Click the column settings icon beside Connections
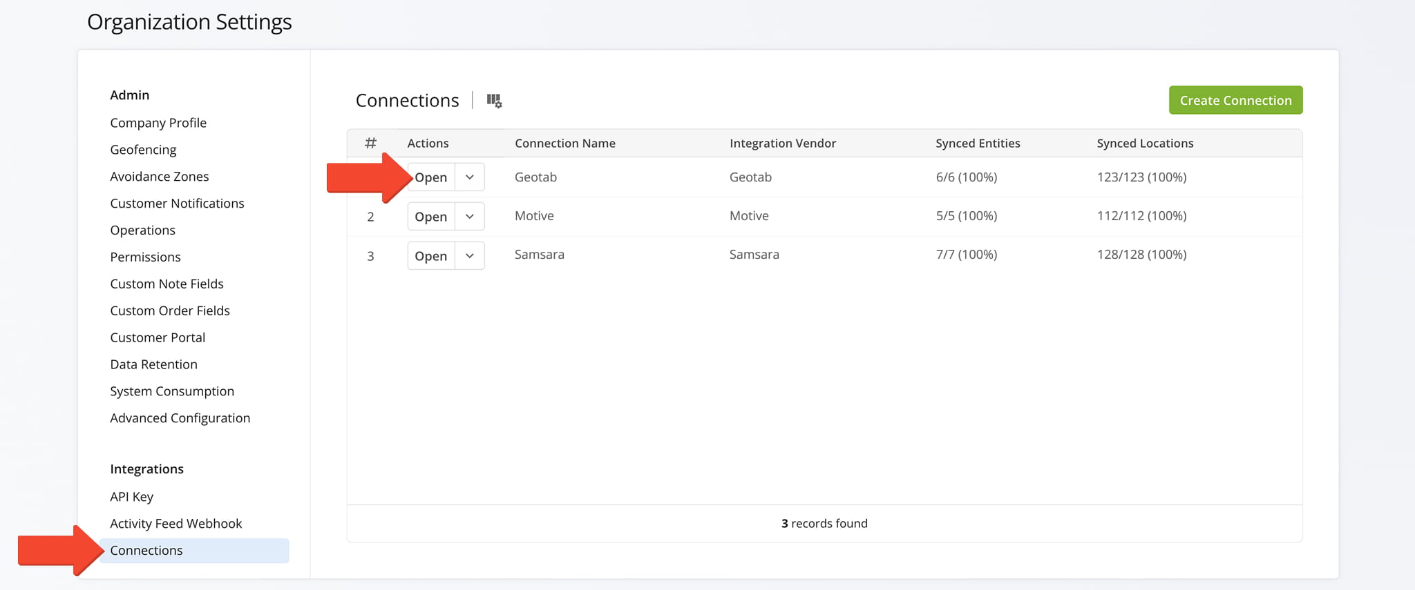Viewport: 1415px width, 590px height. 494,101
